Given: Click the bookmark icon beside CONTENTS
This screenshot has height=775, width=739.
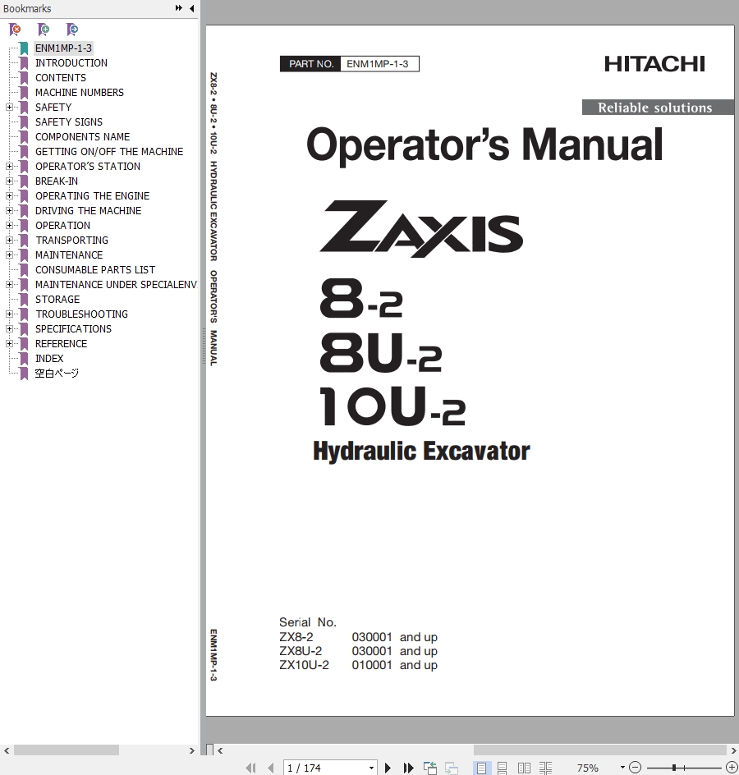Looking at the screenshot, I should [24, 78].
